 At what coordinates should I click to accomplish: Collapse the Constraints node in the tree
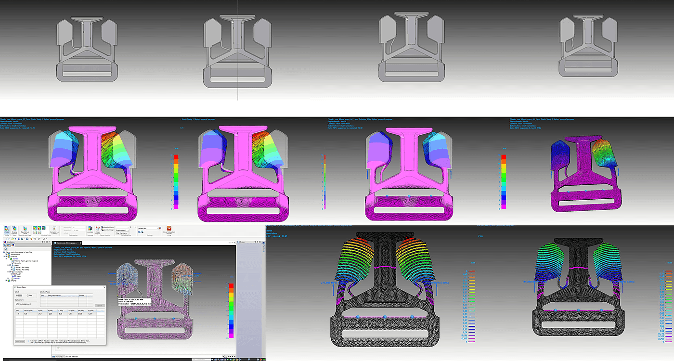(8, 271)
